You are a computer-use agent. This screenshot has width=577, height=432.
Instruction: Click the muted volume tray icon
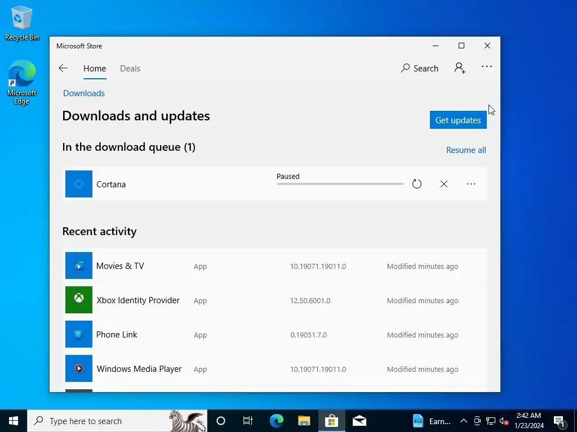pos(504,421)
